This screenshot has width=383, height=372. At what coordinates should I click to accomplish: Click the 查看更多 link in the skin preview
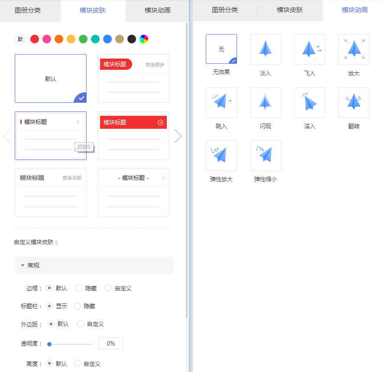[x=155, y=65]
